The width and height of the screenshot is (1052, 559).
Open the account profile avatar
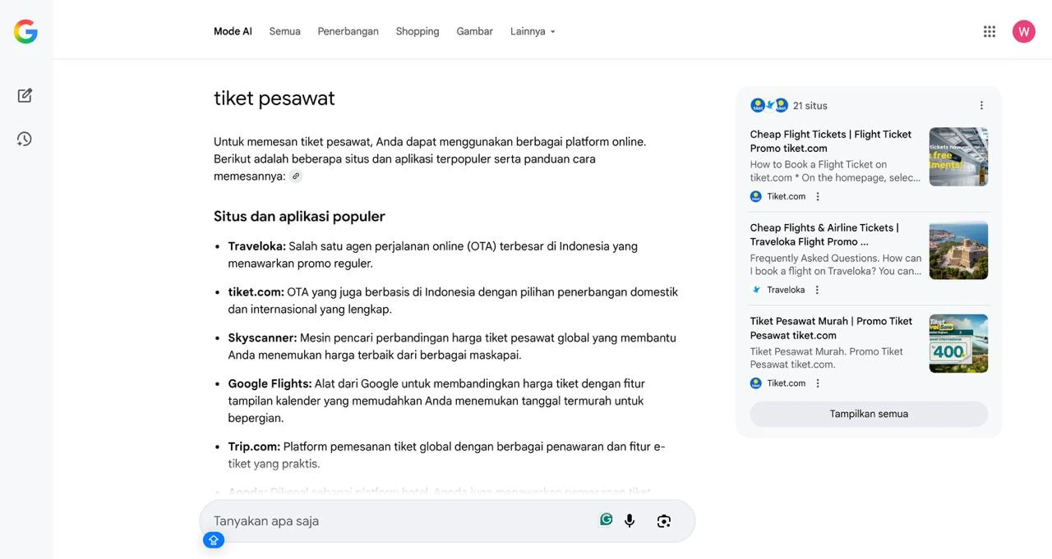pos(1023,31)
